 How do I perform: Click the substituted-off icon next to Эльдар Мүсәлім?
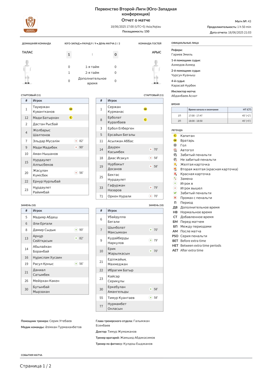coord(76,141)
